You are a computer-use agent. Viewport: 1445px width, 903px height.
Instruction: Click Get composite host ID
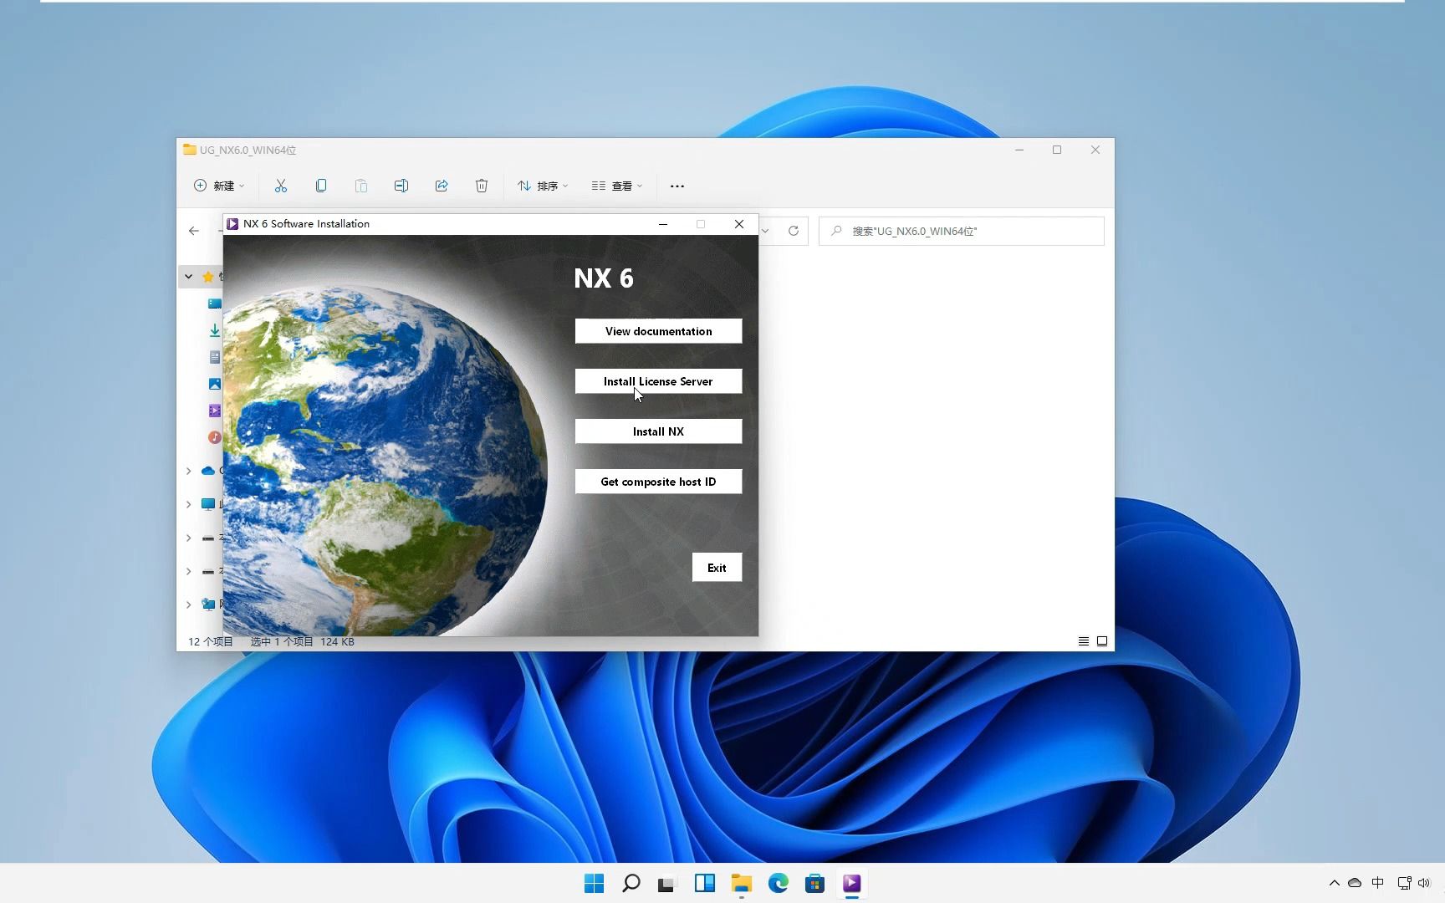658,482
